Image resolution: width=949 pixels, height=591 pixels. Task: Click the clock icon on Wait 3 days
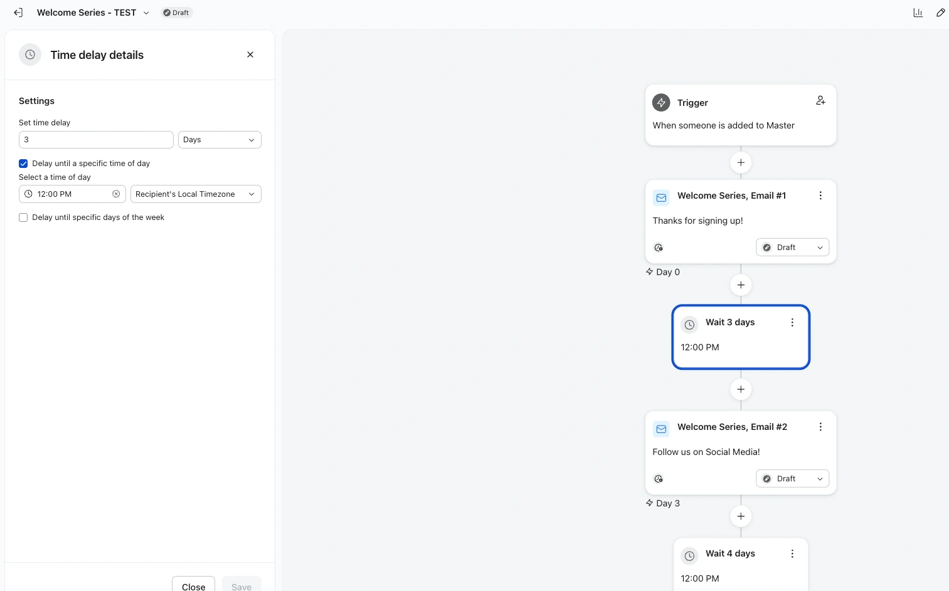pos(689,325)
